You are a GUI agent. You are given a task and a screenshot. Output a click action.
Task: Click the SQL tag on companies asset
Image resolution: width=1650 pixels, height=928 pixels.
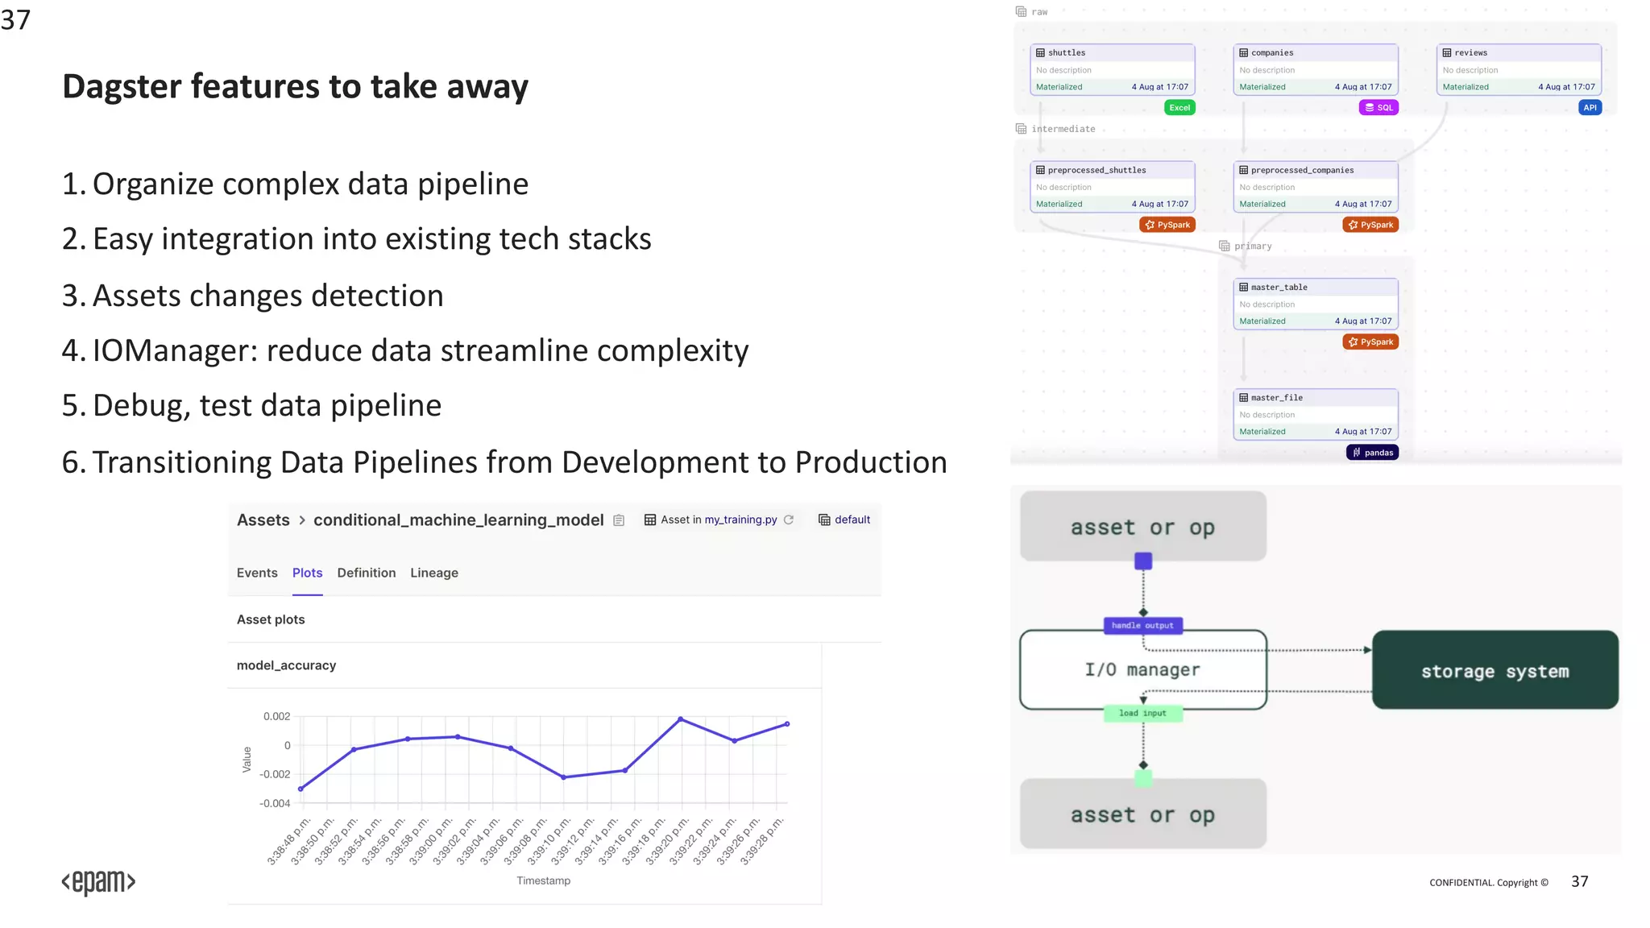[1378, 108]
